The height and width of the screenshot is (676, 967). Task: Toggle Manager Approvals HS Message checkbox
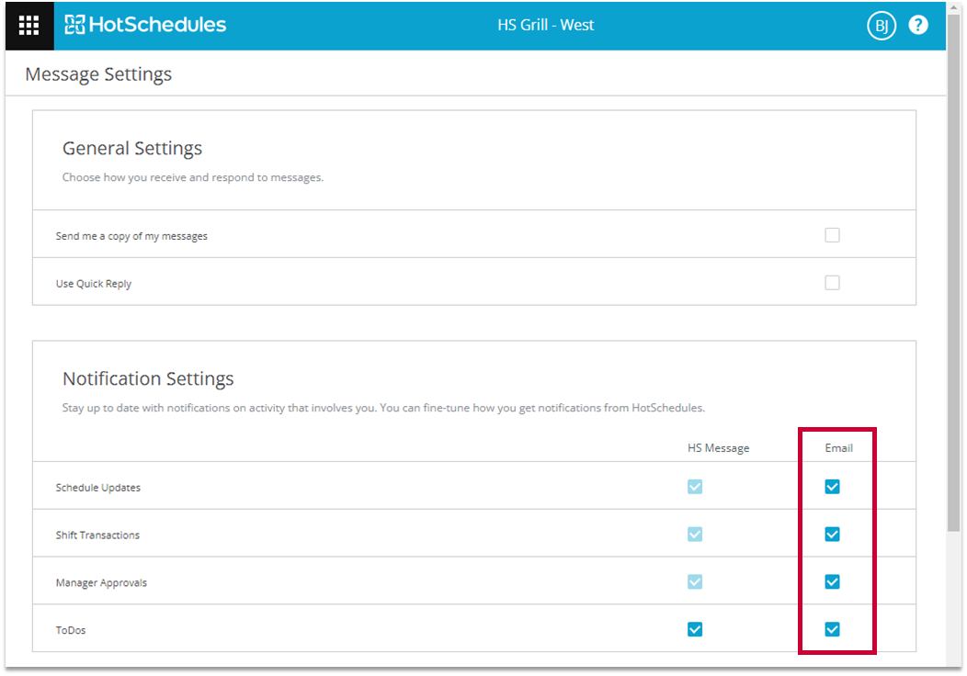tap(694, 581)
